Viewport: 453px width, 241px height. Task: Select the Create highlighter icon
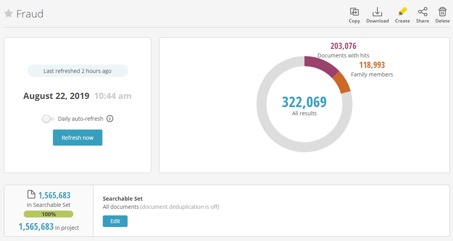(402, 12)
